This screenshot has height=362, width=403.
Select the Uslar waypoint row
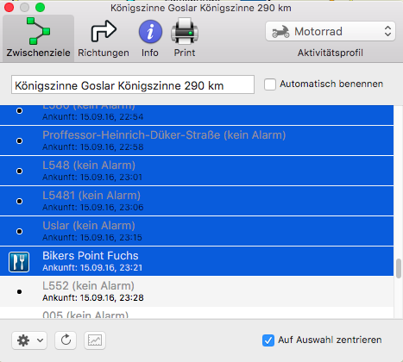(197, 231)
